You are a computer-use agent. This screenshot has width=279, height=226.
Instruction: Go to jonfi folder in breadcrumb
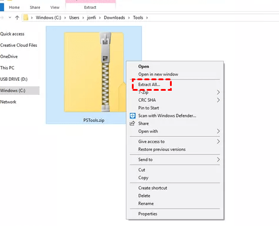[91, 18]
